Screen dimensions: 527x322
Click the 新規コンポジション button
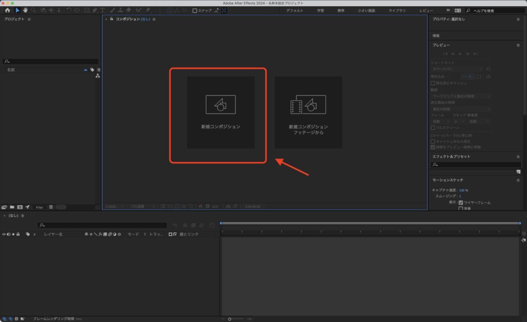pyautogui.click(x=221, y=112)
